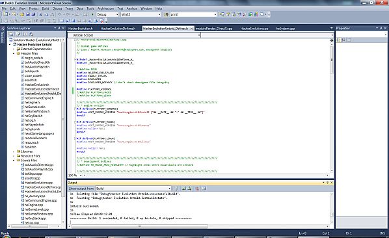This screenshot has height=238, width=389.
Task: Click the Show All Files icon in Solution Explorer
Action: click(x=18, y=34)
